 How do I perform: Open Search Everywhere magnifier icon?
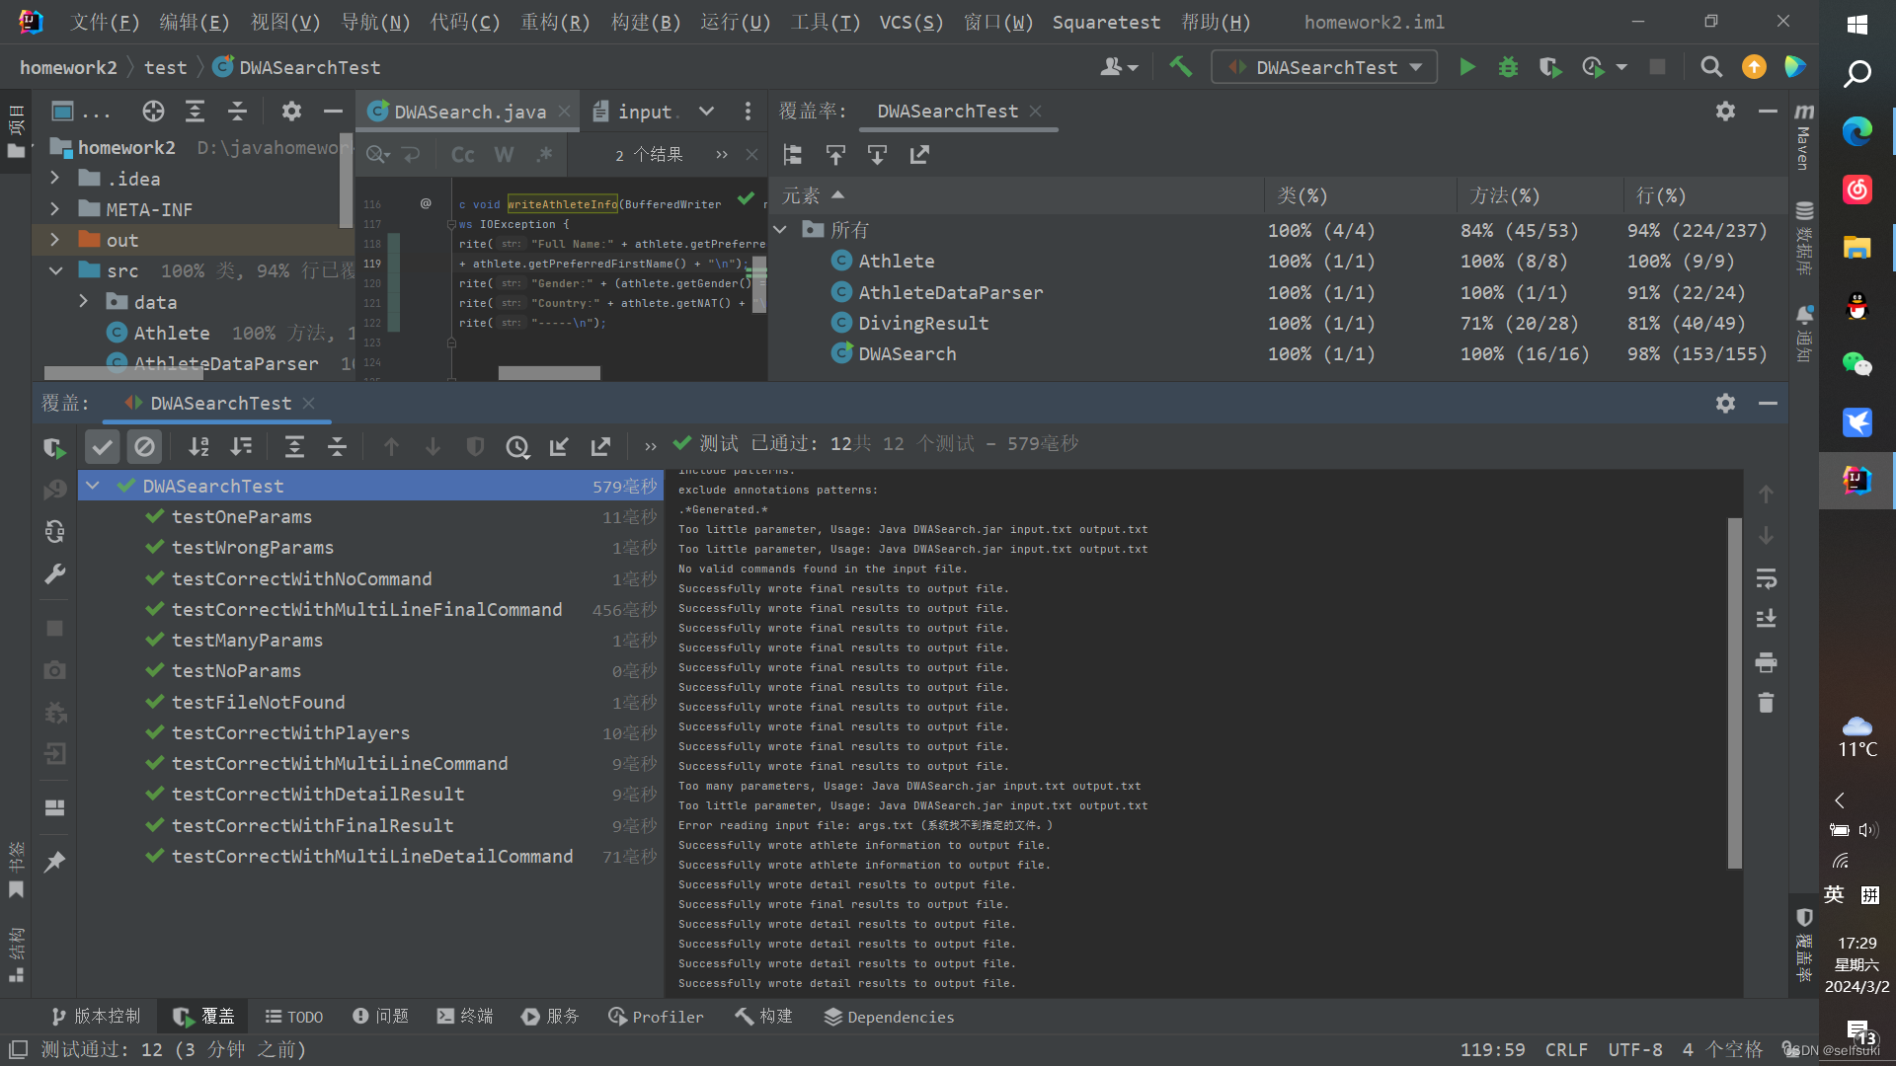1711,67
